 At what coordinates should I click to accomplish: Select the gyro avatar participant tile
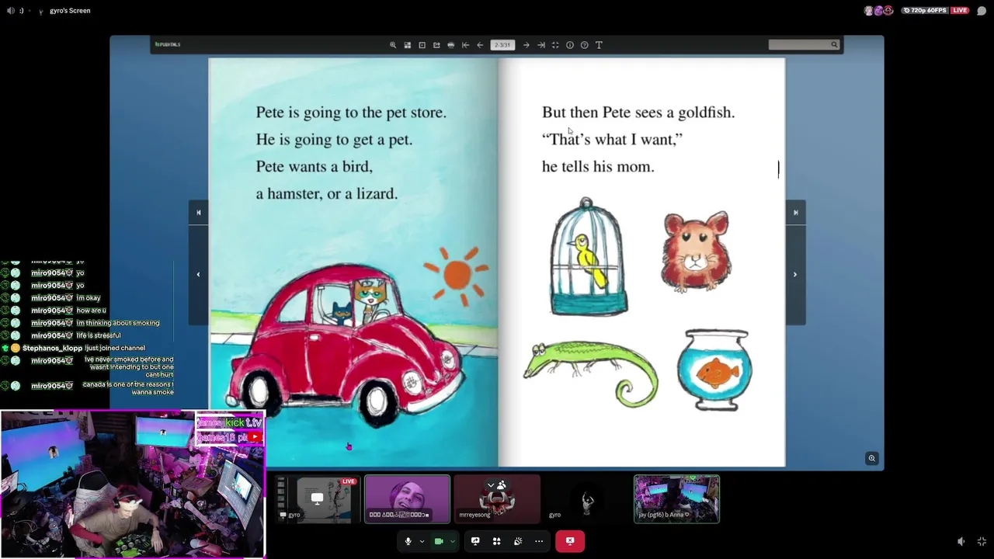coord(587,499)
